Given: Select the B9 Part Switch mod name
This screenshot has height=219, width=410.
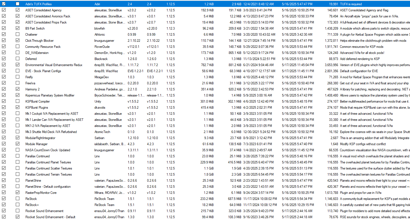Looking at the screenshot, I should pyautogui.click(x=35, y=28).
